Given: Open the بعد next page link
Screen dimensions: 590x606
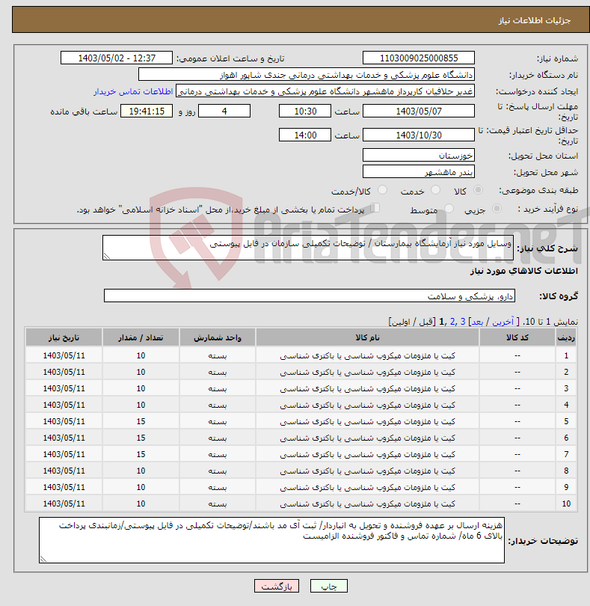Looking at the screenshot, I should pos(477,322).
